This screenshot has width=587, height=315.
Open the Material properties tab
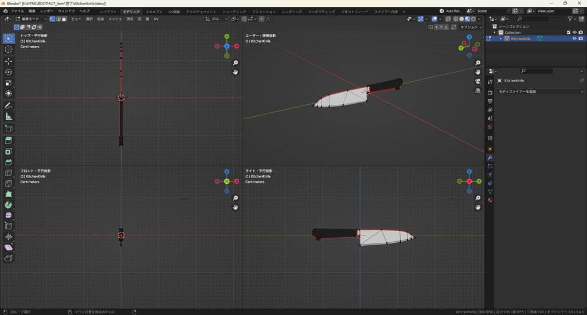pyautogui.click(x=490, y=200)
